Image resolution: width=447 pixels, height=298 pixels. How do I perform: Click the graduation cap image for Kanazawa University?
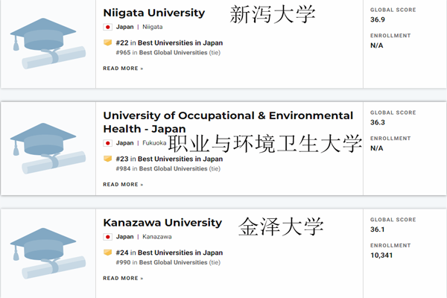click(x=48, y=253)
